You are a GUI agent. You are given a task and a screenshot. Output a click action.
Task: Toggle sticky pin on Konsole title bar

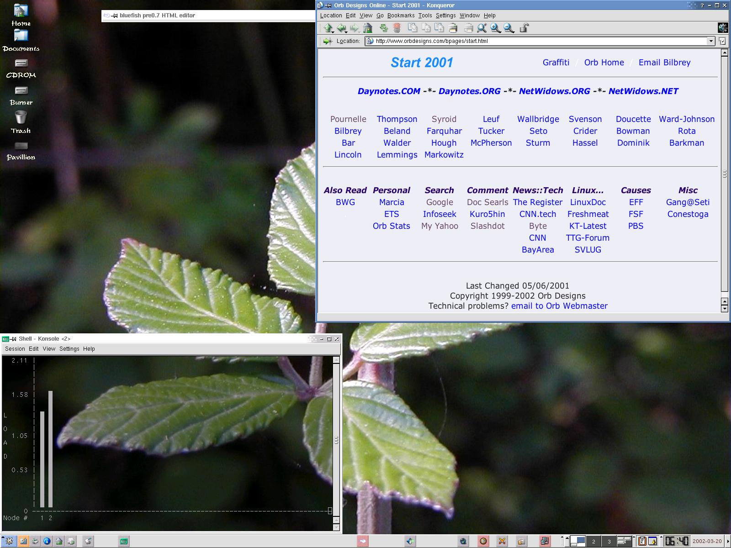pos(14,339)
